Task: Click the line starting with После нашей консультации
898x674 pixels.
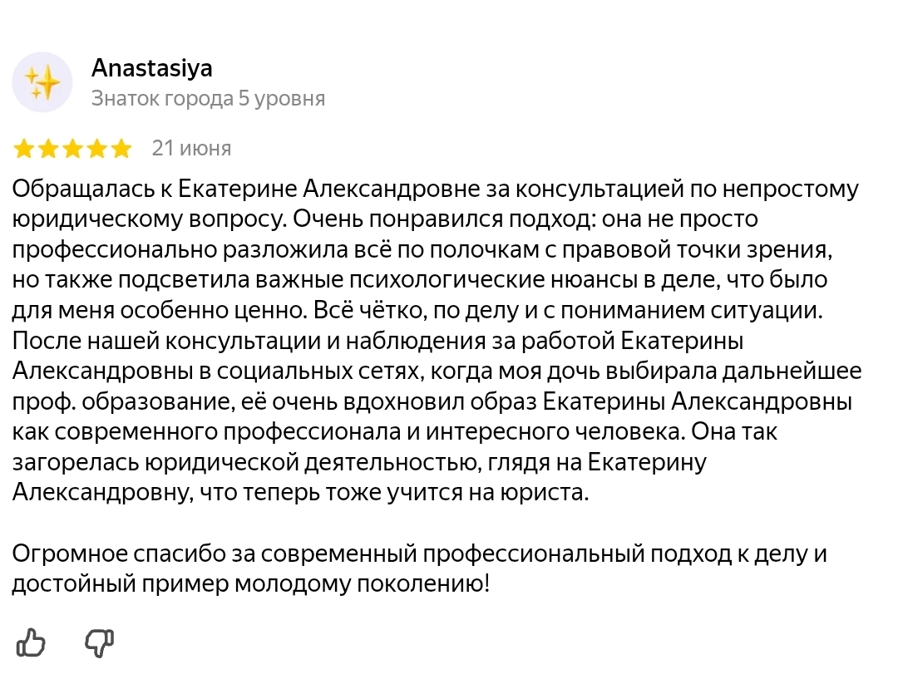Action: [x=378, y=341]
